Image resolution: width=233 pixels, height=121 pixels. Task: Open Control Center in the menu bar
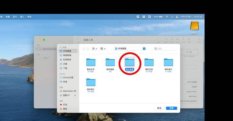(x=177, y=17)
